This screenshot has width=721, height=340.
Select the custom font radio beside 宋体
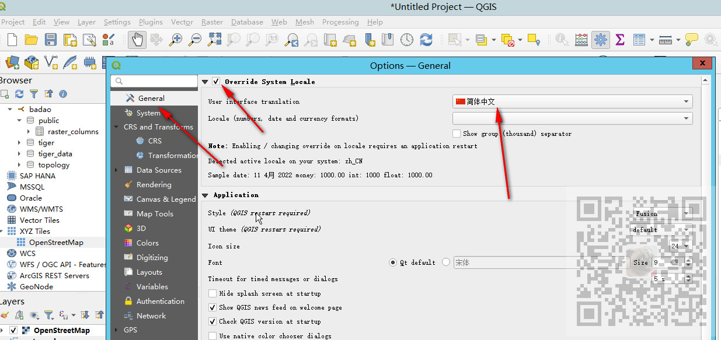tap(446, 262)
